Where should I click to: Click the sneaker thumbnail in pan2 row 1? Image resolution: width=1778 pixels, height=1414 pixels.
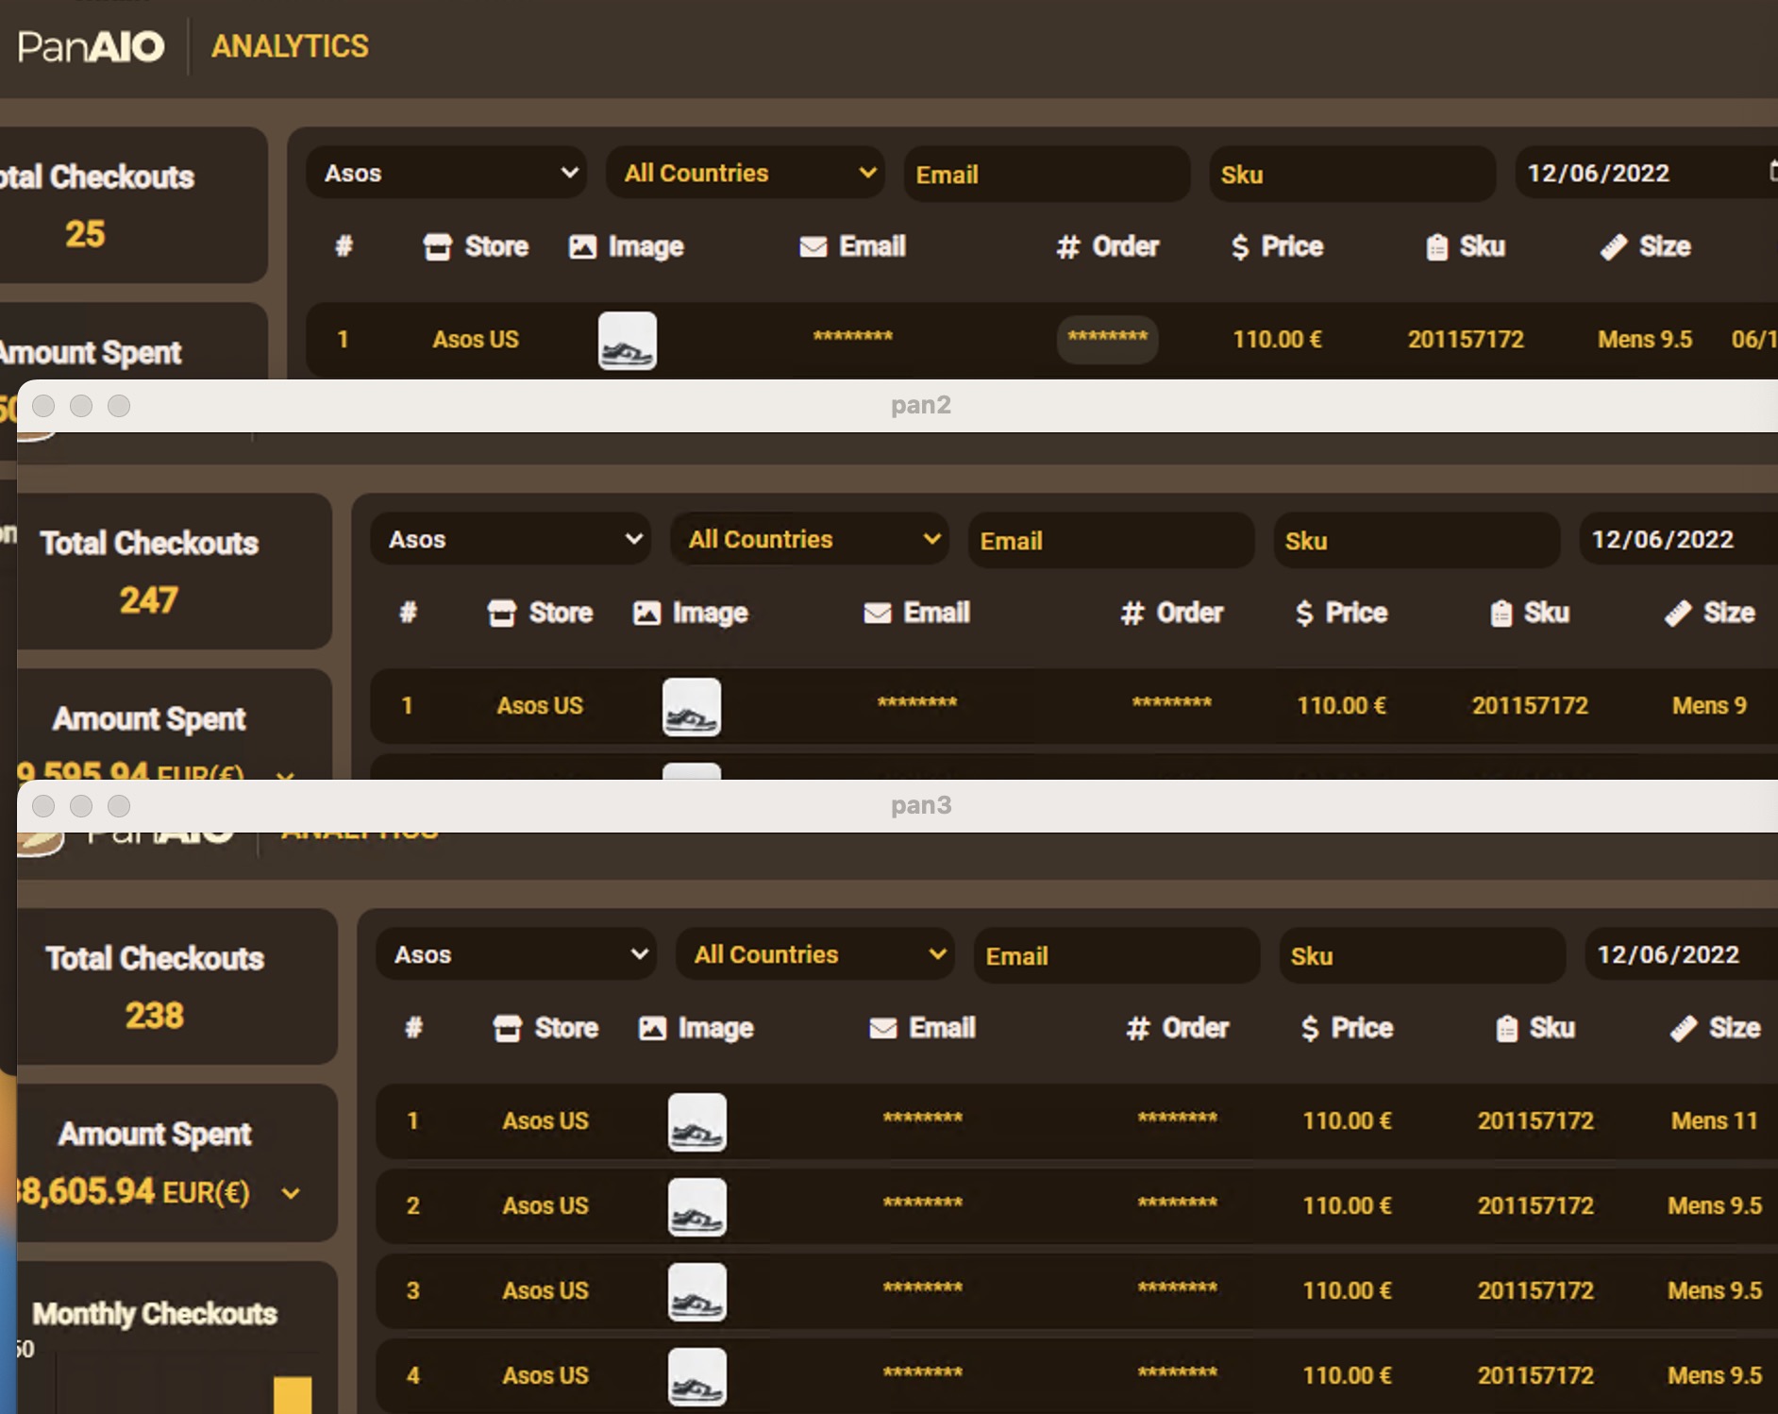pyautogui.click(x=692, y=707)
